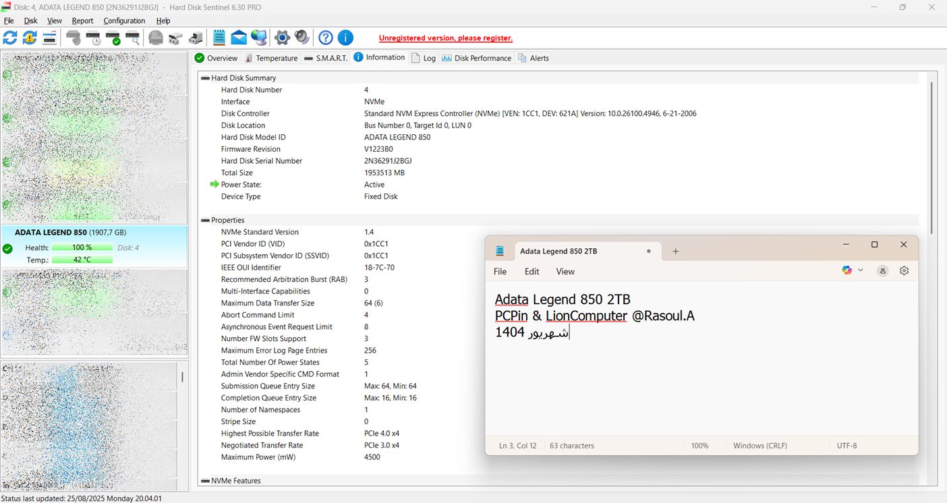This screenshot has width=947, height=503.
Task: Click the Information panel vertical scrollbar
Action: pos(931,158)
